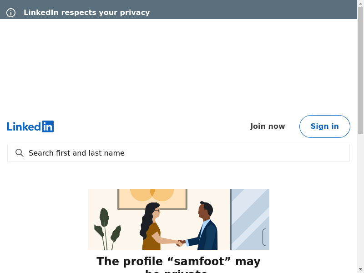
Task: Click the vertical scrollbar thumb
Action: (360, 68)
